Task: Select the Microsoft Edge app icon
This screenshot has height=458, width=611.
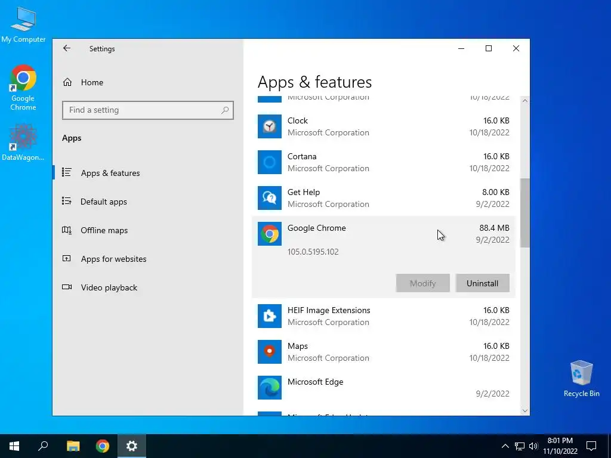Action: (269, 388)
